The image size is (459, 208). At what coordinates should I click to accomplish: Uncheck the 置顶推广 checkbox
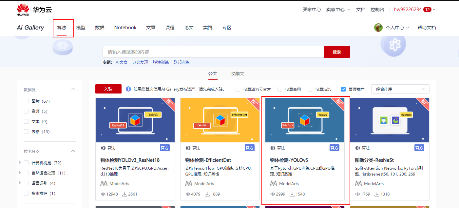343,89
